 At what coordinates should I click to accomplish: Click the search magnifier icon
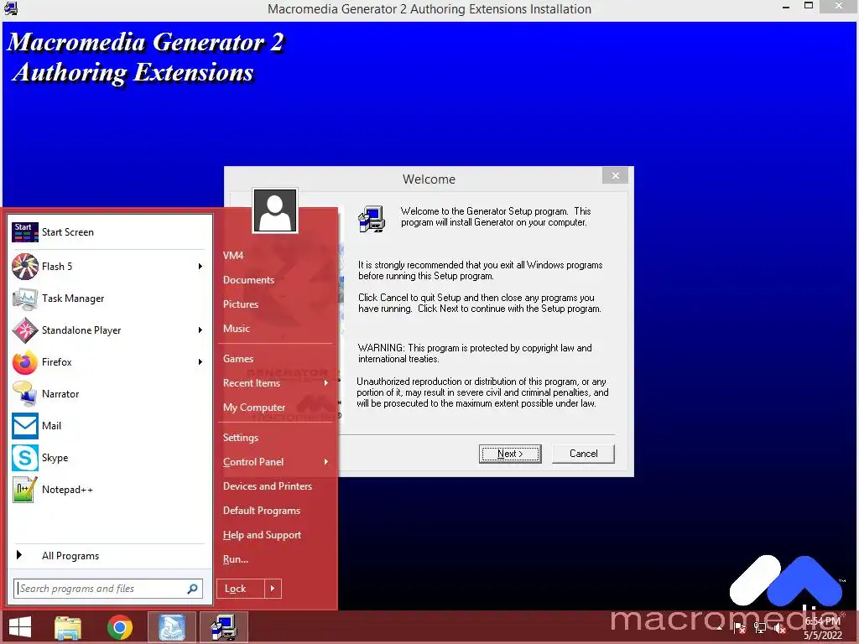[192, 589]
